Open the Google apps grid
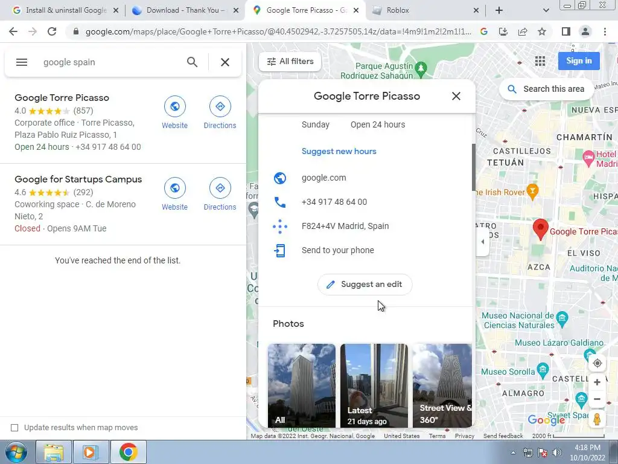Screen dimensions: 618x464 540,61
